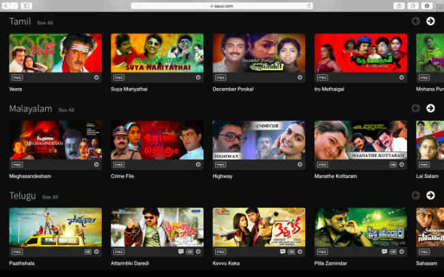Click the HD badge on Manathe Kottaram
Image resolution: width=444 pixels, height=277 pixels.
tap(393, 164)
